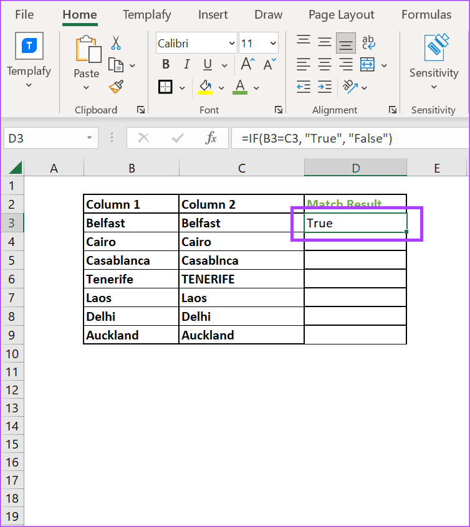This screenshot has width=470, height=527.
Task: Align text to middle vertically
Action: [325, 43]
